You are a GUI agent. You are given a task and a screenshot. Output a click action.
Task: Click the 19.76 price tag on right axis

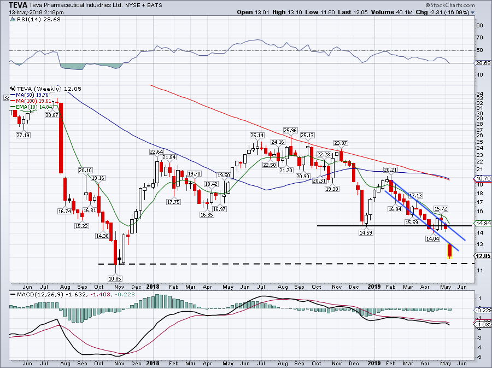point(483,178)
